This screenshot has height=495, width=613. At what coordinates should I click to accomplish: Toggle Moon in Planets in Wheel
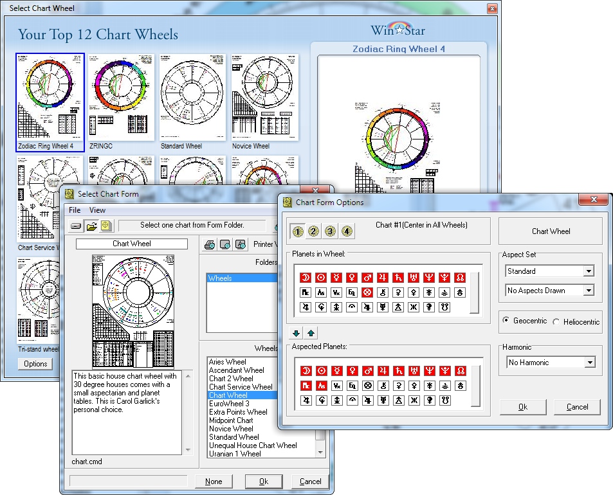point(306,277)
